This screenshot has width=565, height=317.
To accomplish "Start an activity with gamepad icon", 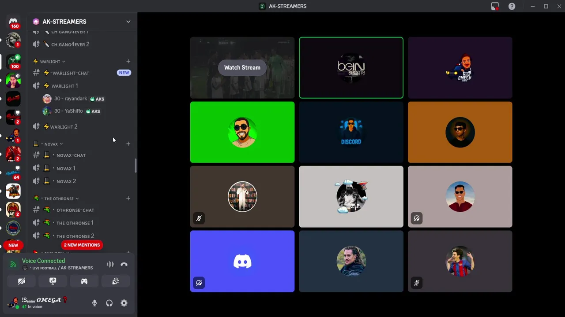I will 84,281.
